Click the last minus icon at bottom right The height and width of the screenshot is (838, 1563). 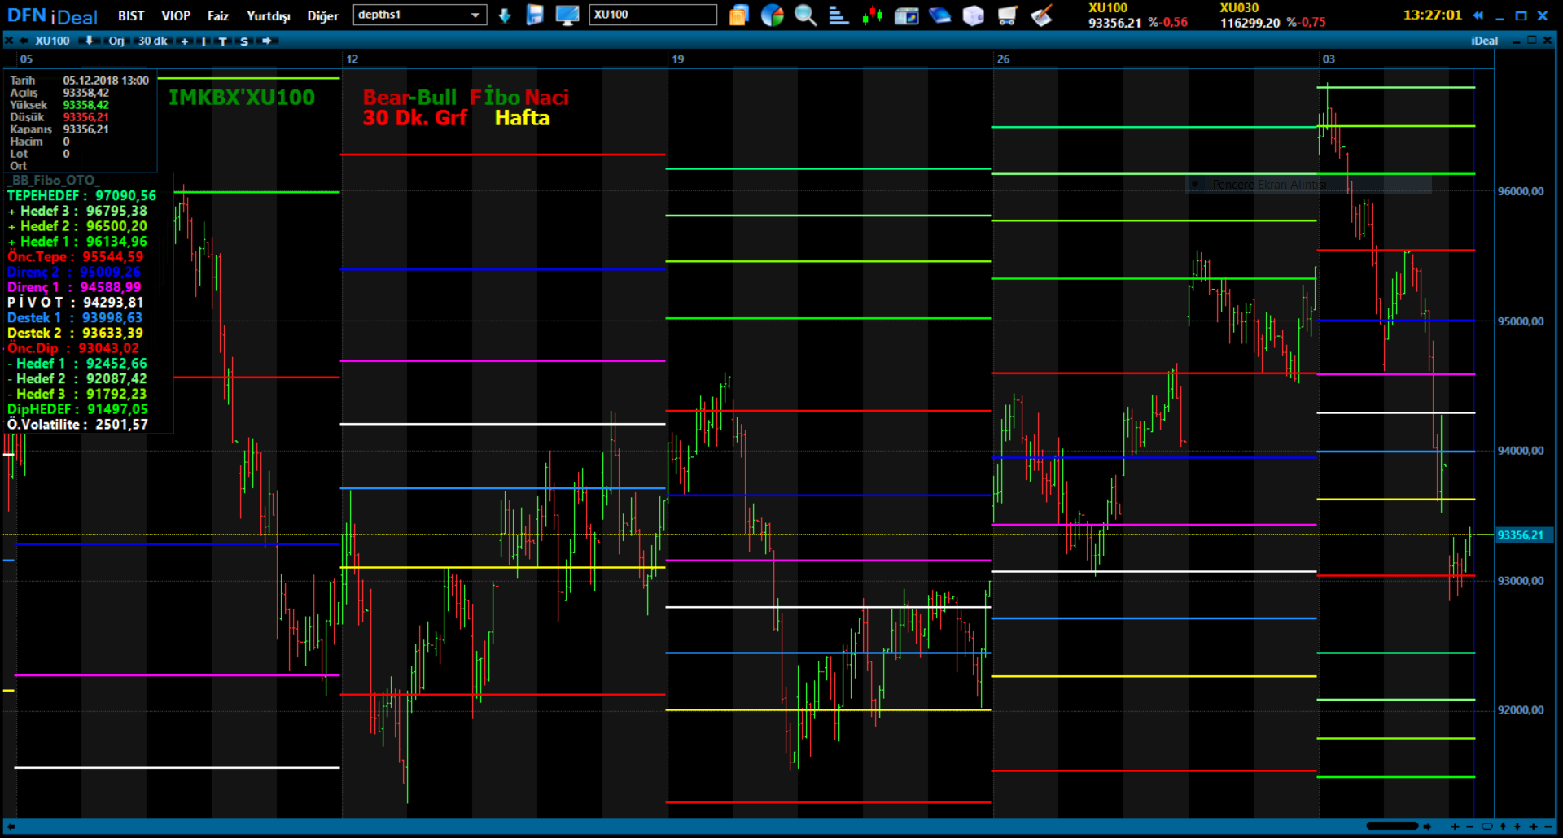pyautogui.click(x=1548, y=827)
